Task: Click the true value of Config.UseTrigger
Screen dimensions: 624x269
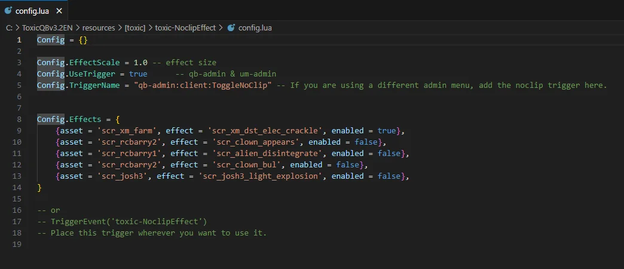Action: [x=137, y=74]
